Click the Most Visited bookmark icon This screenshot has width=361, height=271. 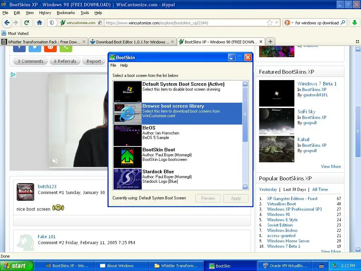[4, 33]
